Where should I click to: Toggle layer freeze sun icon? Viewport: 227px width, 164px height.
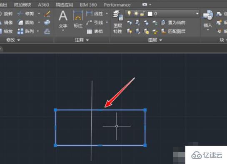tap(136, 14)
